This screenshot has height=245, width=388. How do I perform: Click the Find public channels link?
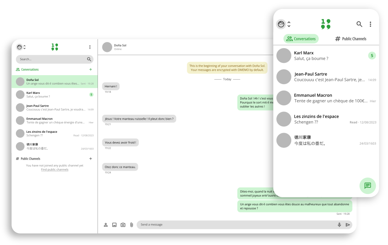(x=55, y=169)
